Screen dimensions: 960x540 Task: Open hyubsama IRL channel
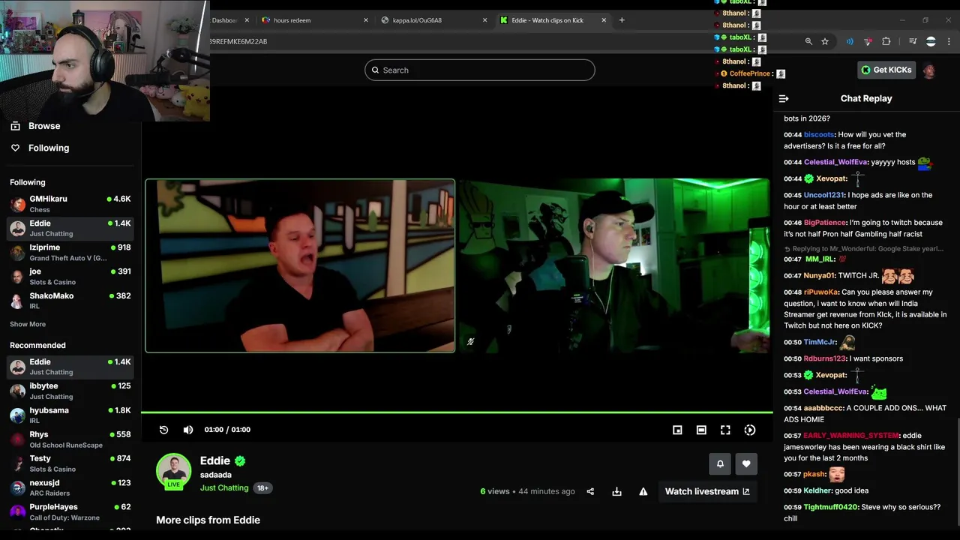[x=71, y=415]
